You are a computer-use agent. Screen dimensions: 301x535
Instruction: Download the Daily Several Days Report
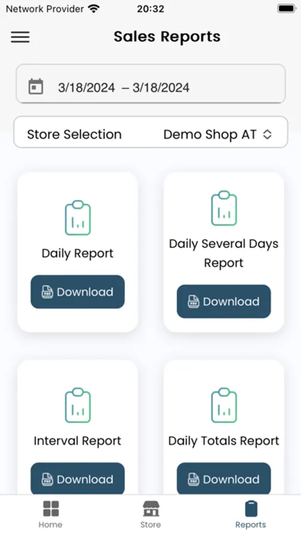224,301
